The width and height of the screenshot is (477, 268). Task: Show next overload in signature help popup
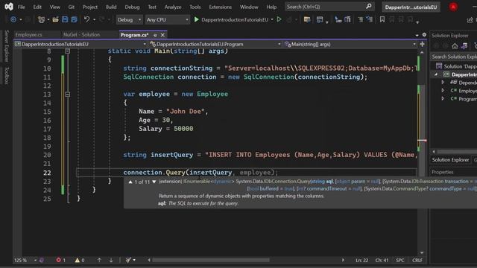point(154,182)
